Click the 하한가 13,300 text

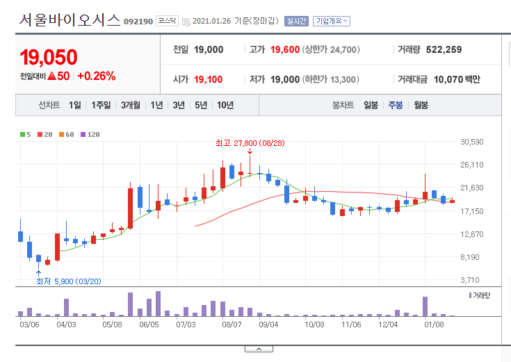point(331,79)
